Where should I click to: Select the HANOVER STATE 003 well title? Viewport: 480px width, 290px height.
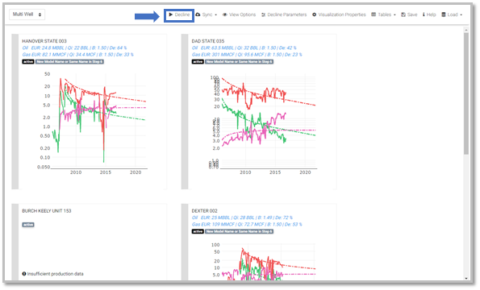click(x=44, y=41)
